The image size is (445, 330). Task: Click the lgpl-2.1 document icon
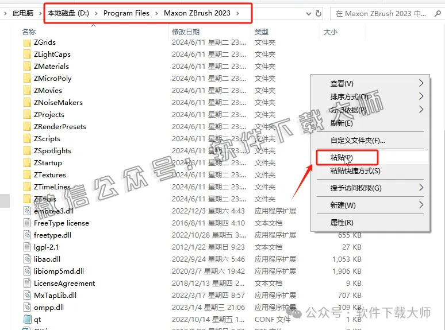(27, 247)
